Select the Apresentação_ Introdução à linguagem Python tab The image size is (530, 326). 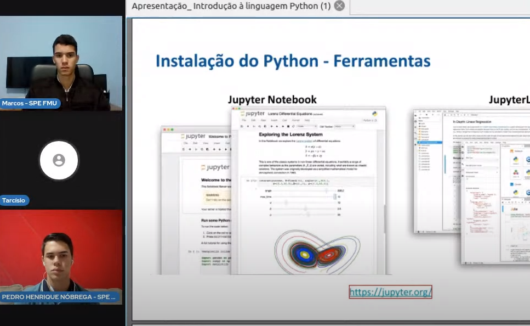(238, 7)
